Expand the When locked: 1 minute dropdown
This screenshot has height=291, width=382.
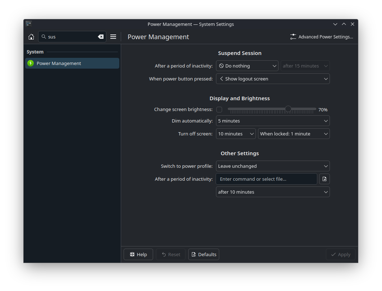294,134
